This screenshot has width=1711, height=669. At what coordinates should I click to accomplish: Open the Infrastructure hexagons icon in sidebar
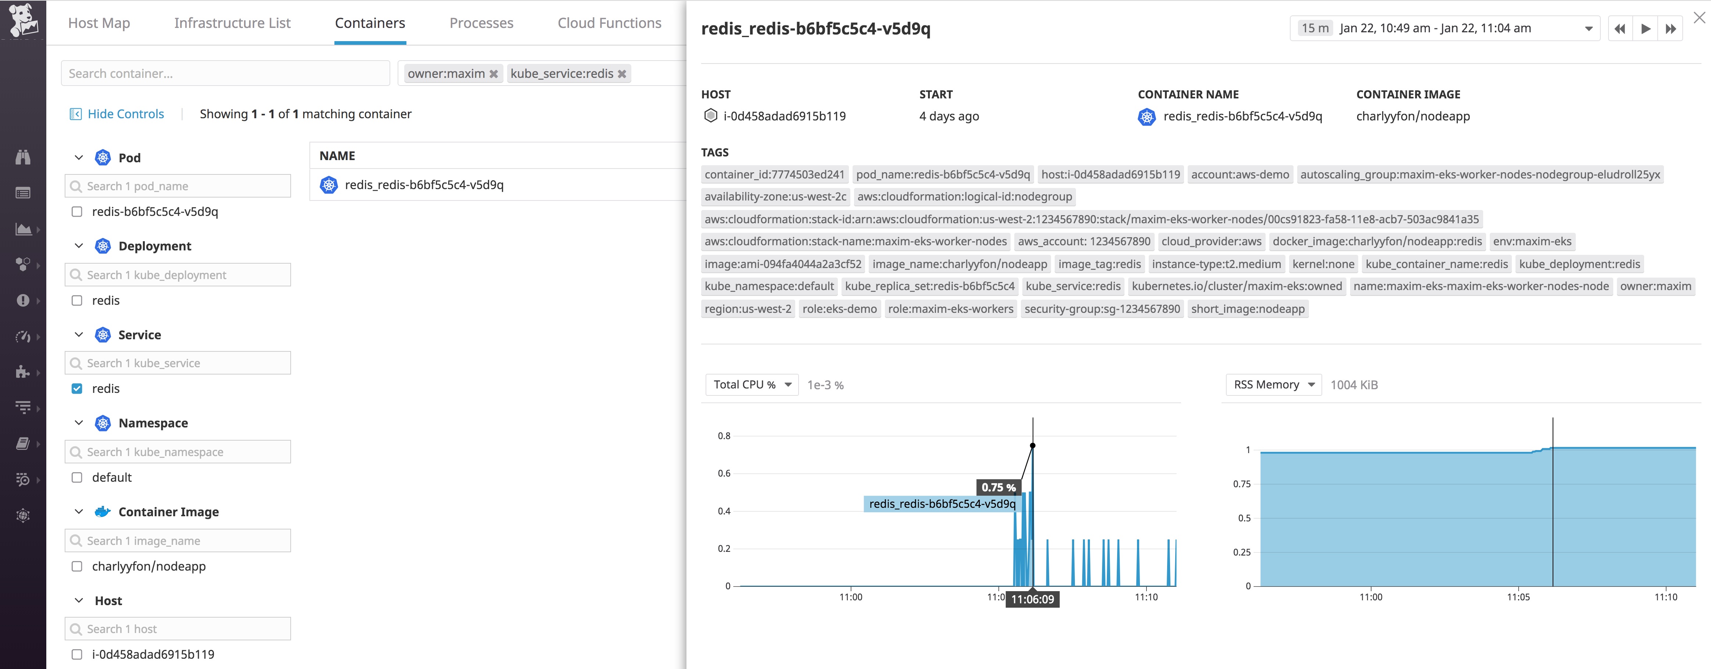(x=23, y=264)
